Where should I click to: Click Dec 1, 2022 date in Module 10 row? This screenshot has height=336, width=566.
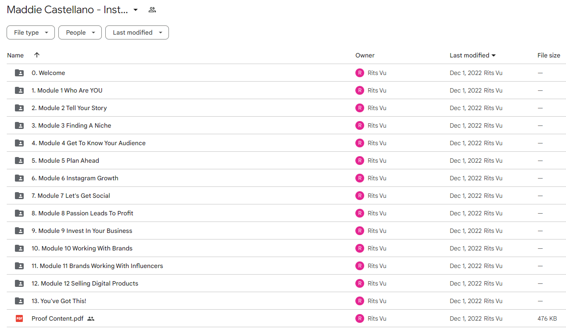tap(466, 248)
